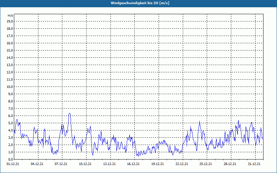This screenshot has height=173, width=277.
Task: Click the highest wind peak after 07.12.21
Action: tap(70, 113)
